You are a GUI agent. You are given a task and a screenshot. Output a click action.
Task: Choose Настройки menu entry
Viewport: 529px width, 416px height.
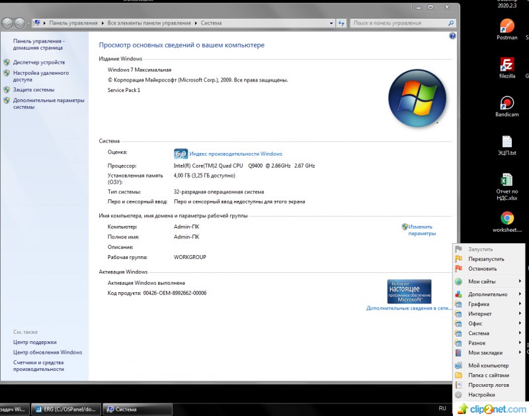coord(489,395)
